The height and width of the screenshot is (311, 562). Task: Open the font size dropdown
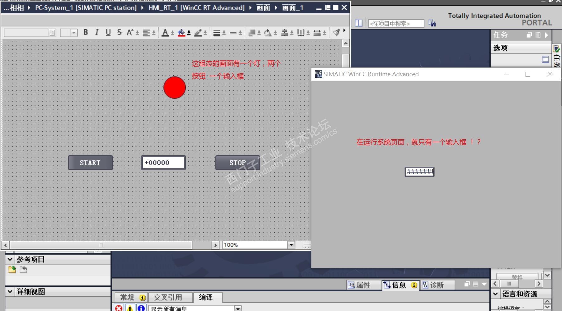click(x=74, y=33)
